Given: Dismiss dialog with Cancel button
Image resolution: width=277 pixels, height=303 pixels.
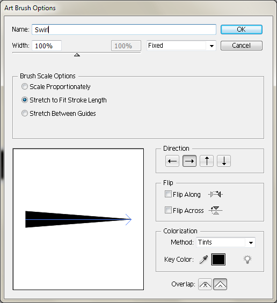Looking at the screenshot, I should coord(242,46).
